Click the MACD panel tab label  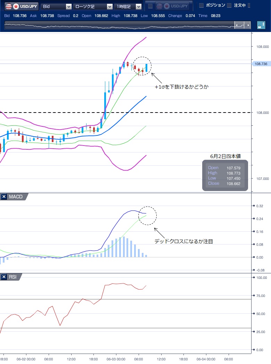16,197
